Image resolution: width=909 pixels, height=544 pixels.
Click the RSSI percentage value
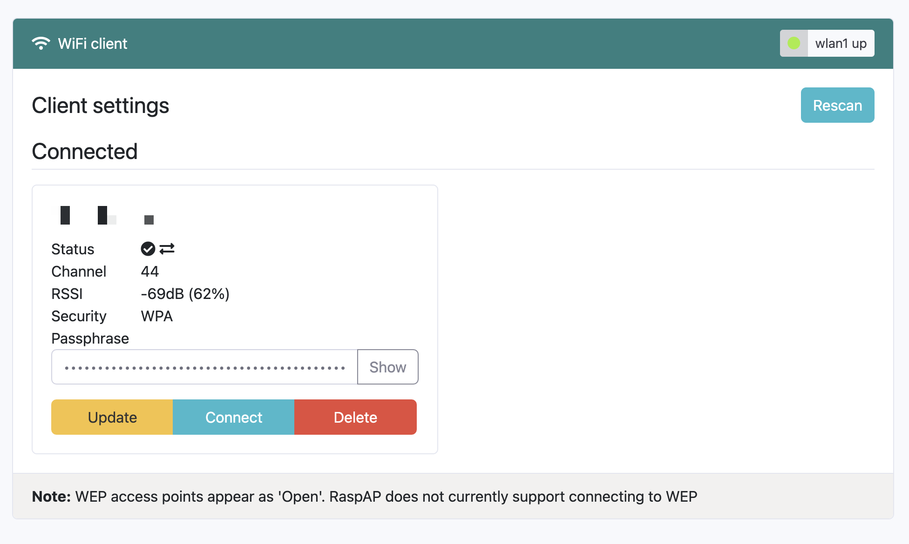[x=208, y=293]
